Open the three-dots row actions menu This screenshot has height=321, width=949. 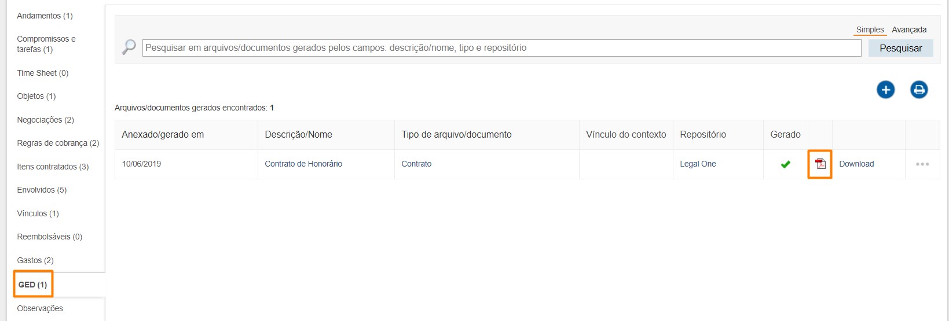[922, 164]
